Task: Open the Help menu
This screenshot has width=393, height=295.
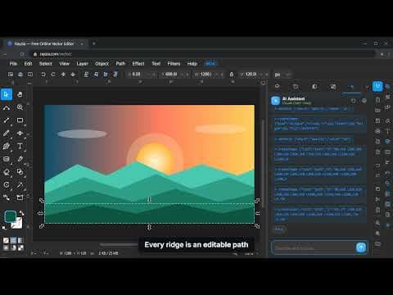Action: tap(192, 64)
